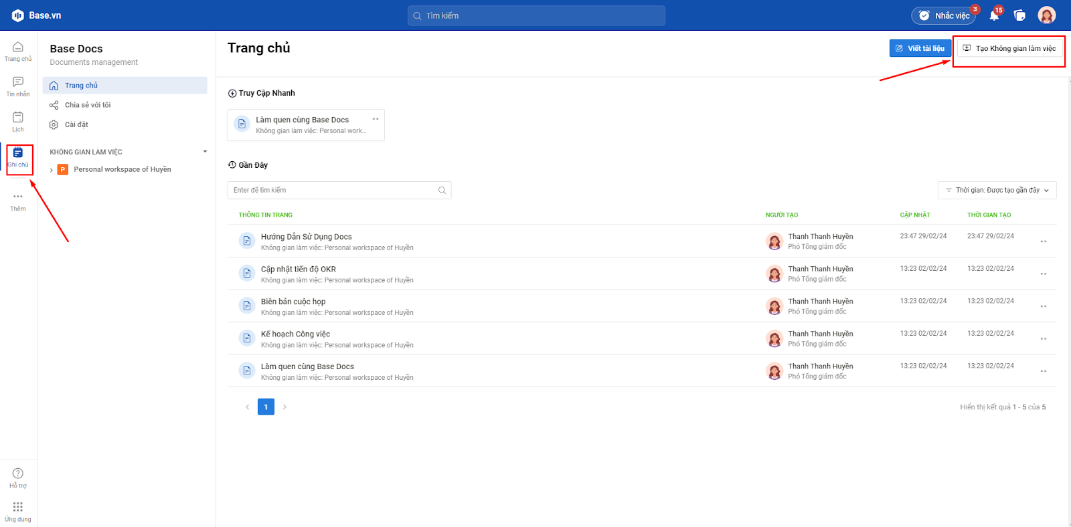Image resolution: width=1071 pixels, height=527 pixels.
Task: Open the user profile avatar menu
Action: 1047,15
